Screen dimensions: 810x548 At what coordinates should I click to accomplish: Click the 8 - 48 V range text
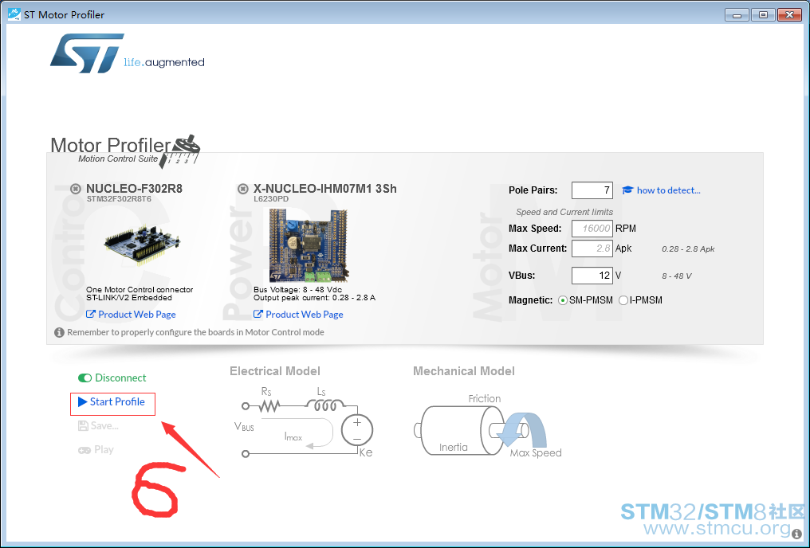tap(677, 276)
